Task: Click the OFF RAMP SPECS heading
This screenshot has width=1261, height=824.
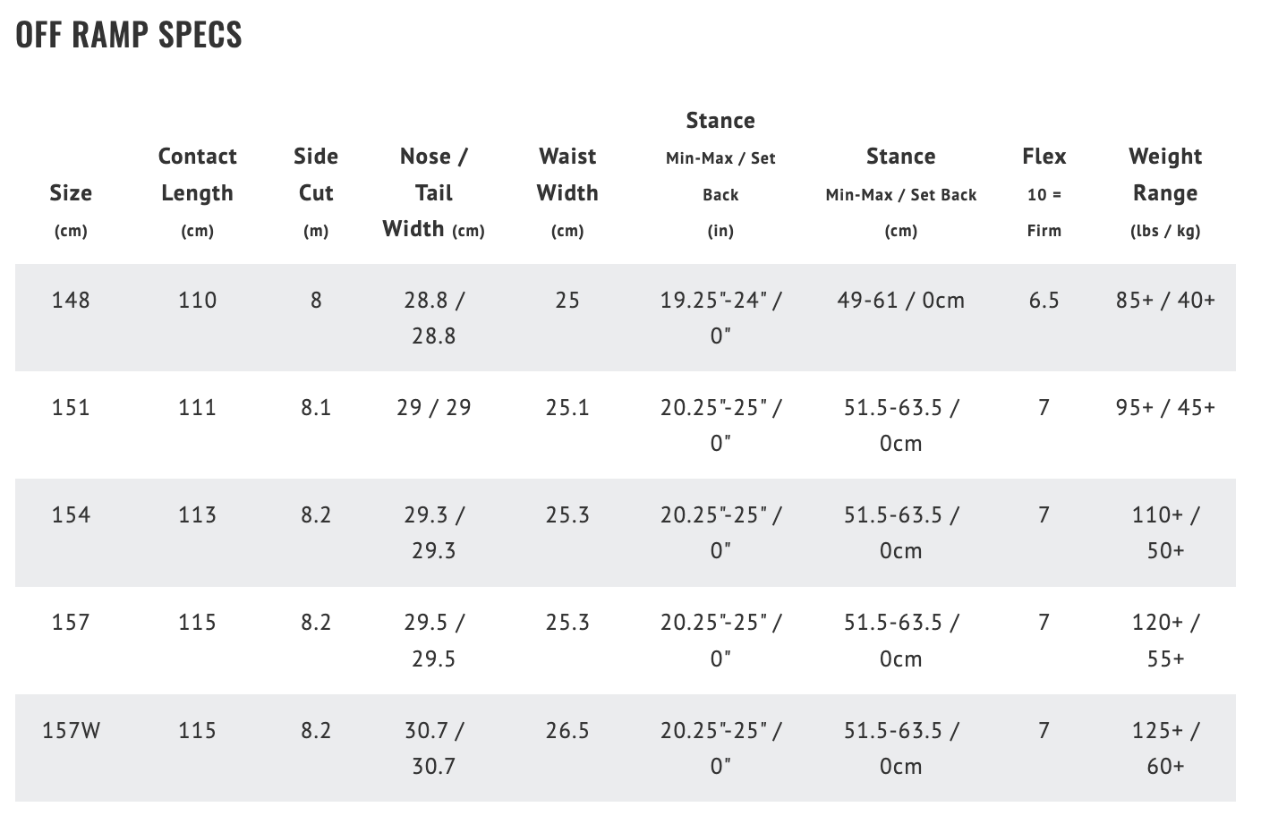Action: click(129, 34)
